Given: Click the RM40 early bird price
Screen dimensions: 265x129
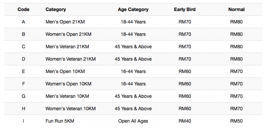Looking at the screenshot, I should click(185, 121).
